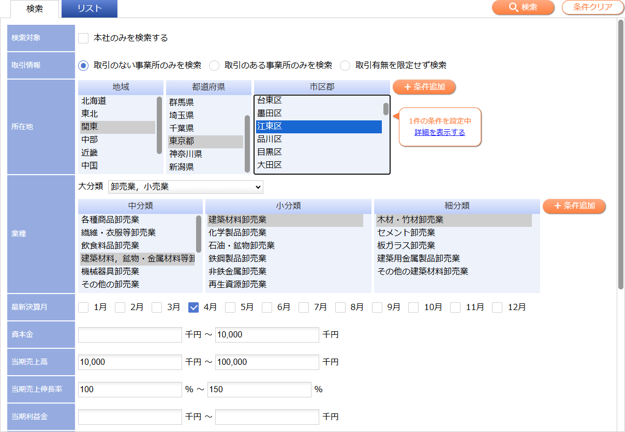This screenshot has height=432, width=625.
Task: Select 東京都 in 都道府県 list
Action: [205, 142]
